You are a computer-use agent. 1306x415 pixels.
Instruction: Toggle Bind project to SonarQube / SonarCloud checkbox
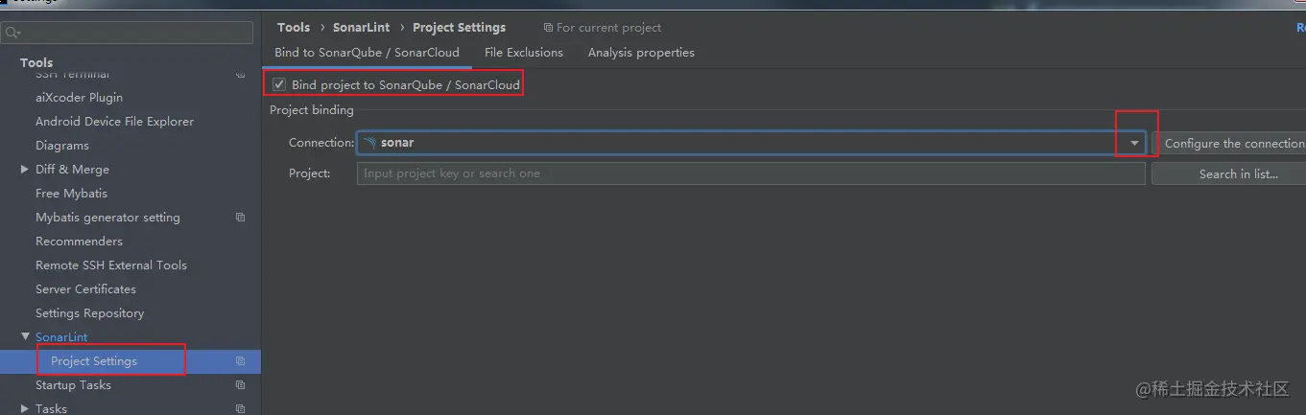pyautogui.click(x=279, y=84)
